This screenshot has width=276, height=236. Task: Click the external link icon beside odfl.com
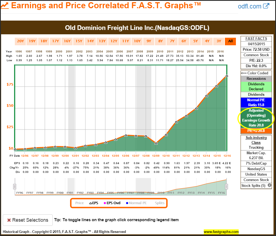click(x=266, y=6)
